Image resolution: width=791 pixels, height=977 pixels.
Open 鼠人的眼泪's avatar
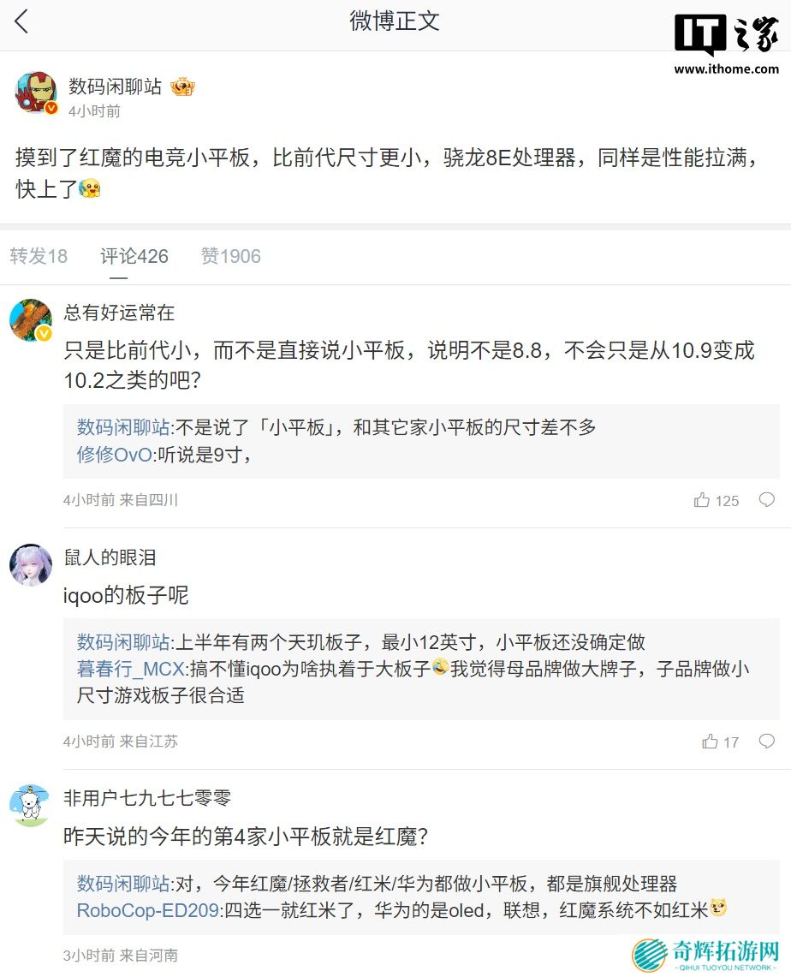click(31, 564)
